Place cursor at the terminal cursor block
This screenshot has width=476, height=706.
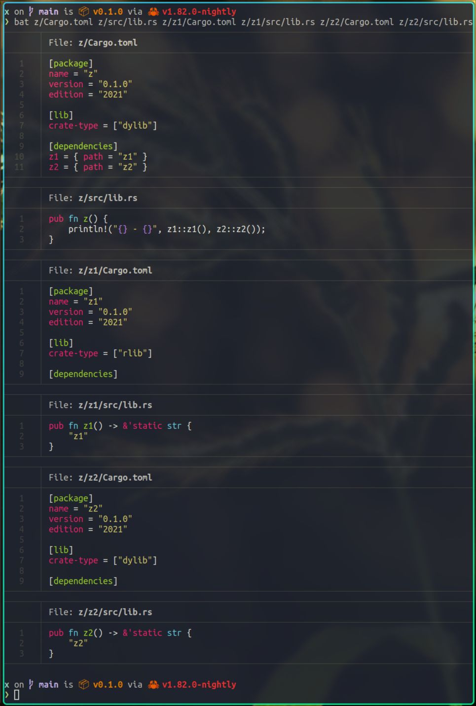(17, 695)
